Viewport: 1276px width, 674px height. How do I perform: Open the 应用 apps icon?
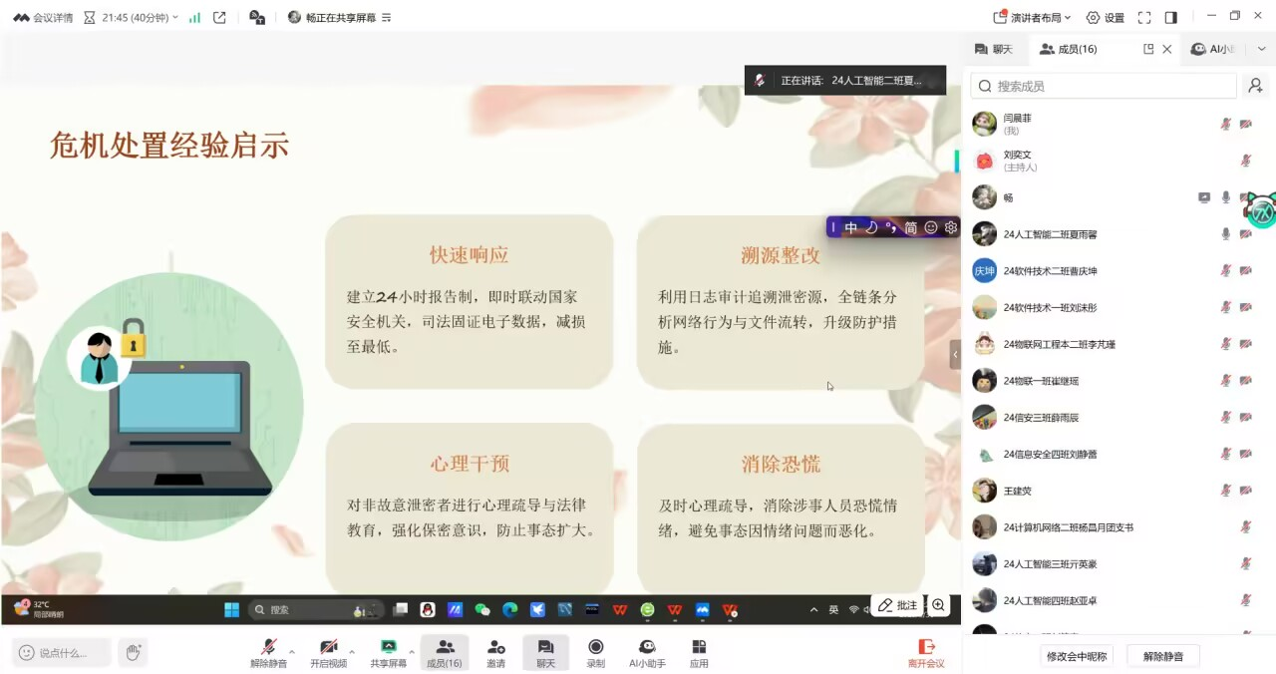pyautogui.click(x=699, y=648)
